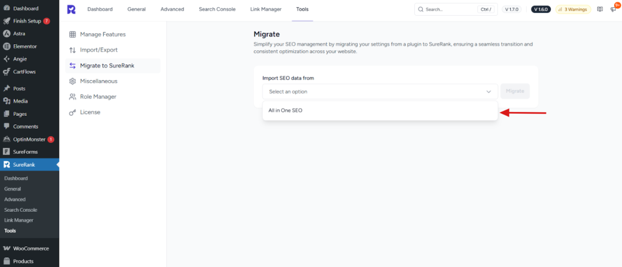The width and height of the screenshot is (622, 267).
Task: Select the Miscellaneous gear icon
Action: 73,81
